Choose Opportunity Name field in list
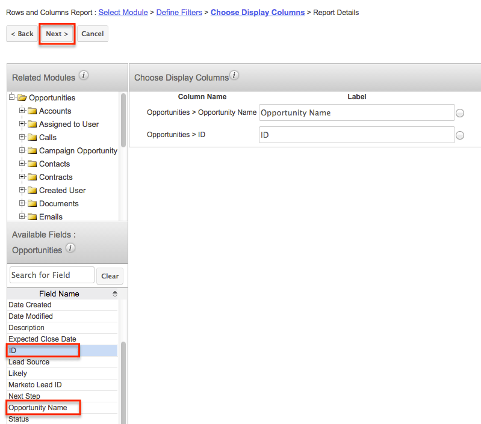Viewport: 481px width, 424px height. click(x=62, y=408)
